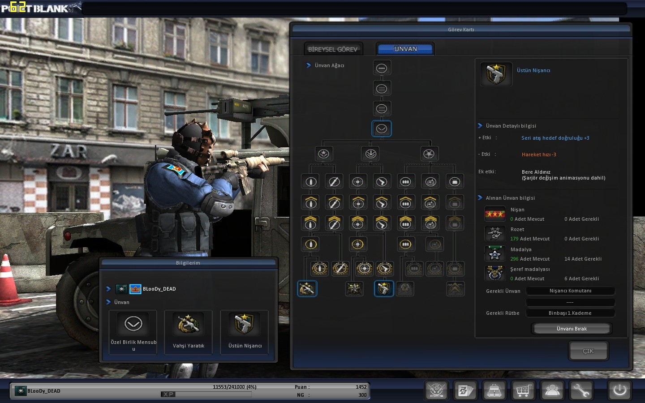Screen dimensions: 645x403
Task: Click the highlighted chevron-down title node
Action: click(x=382, y=129)
